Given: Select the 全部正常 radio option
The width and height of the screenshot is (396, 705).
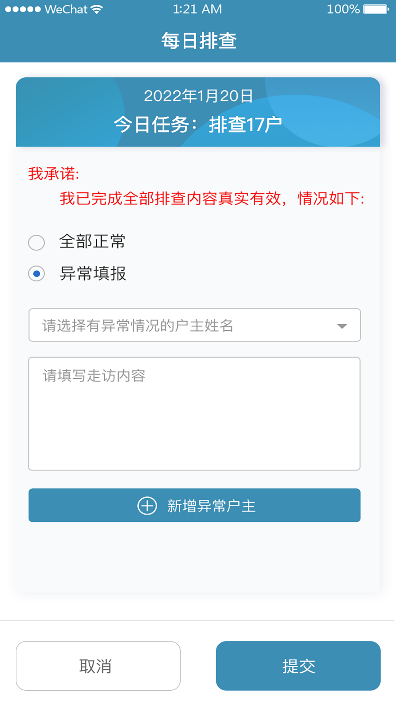Looking at the screenshot, I should [x=36, y=242].
